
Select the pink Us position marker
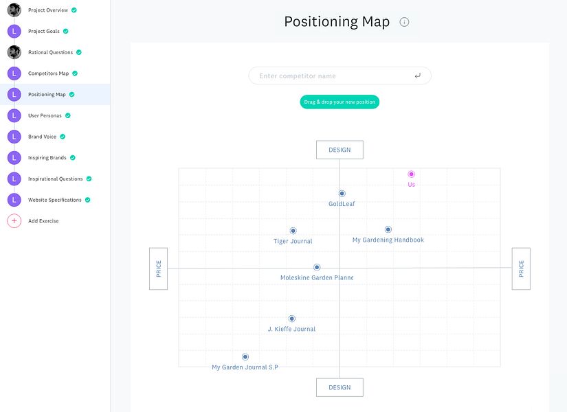(412, 174)
